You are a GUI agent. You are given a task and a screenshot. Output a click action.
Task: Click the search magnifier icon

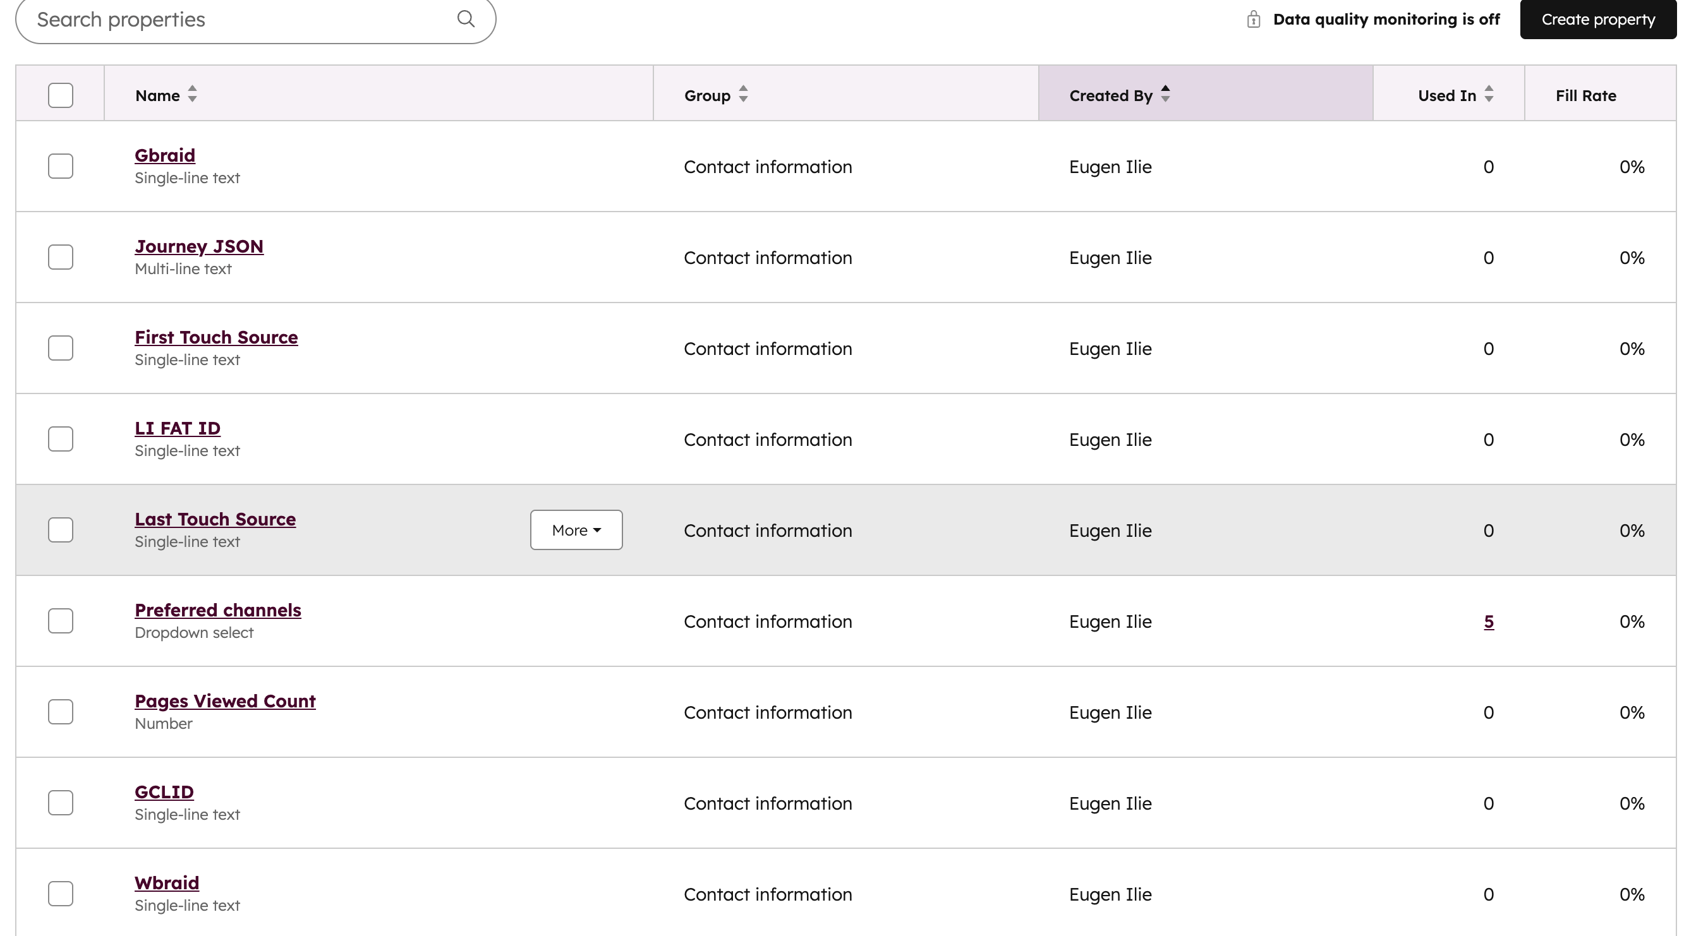466,19
